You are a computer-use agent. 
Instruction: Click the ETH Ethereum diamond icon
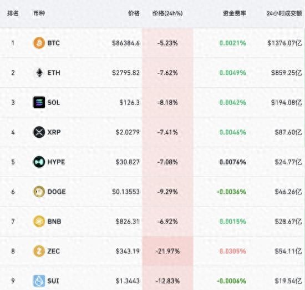39,73
